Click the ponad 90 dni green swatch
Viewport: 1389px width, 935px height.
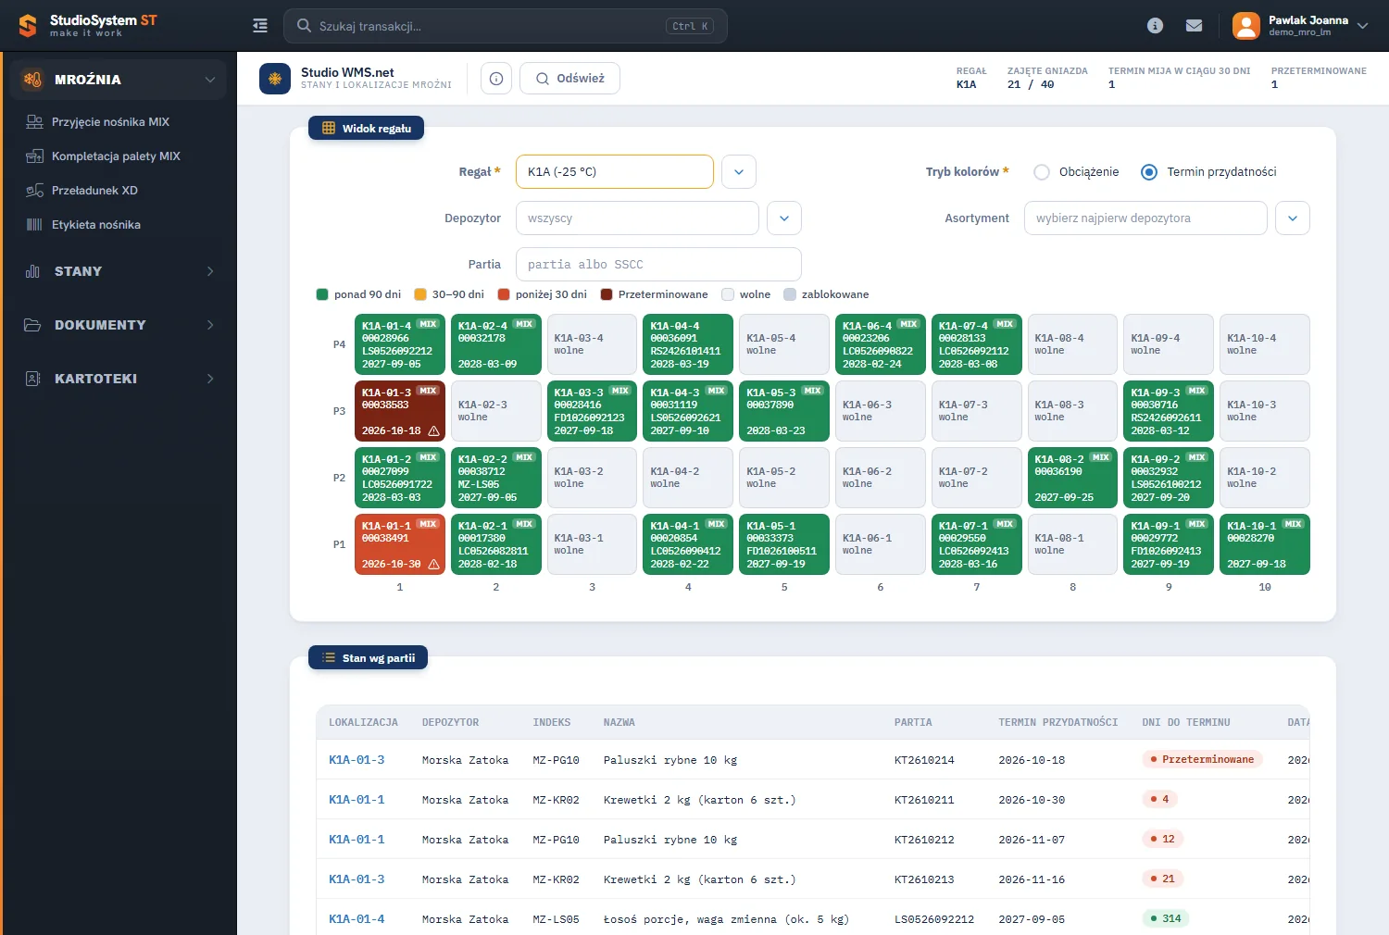click(322, 294)
